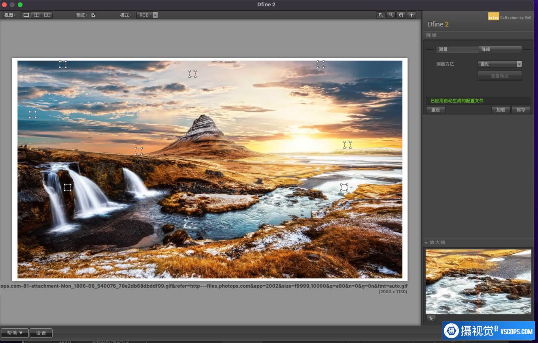This screenshot has width=538, height=343.
Task: Click the red divider line in loupe preview
Action: click(x=478, y=281)
